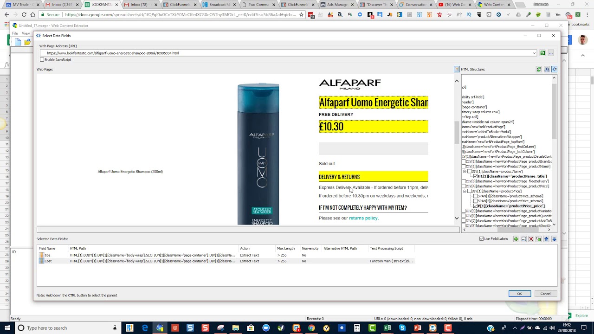
Task: Check the SPAN[1] productPrice_schema node
Action: tap(475, 196)
